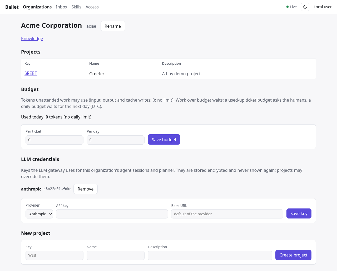Go to the Organizations nav item
Image resolution: width=337 pixels, height=271 pixels.
[37, 7]
